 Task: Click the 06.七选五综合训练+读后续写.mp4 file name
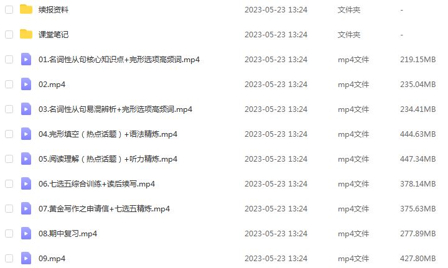pyautogui.click(x=97, y=184)
